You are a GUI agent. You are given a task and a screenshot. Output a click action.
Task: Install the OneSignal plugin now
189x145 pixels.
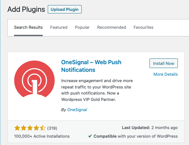coord(164,63)
